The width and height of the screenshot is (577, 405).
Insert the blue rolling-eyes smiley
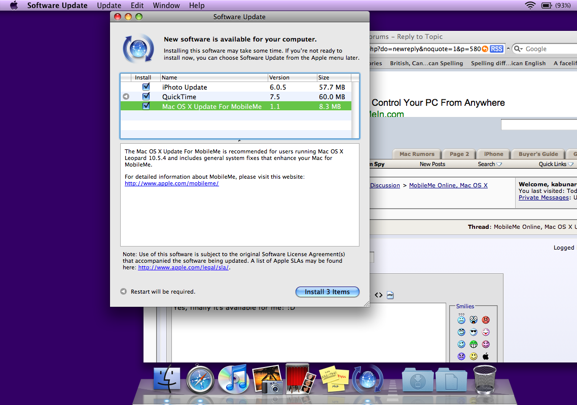point(461,332)
